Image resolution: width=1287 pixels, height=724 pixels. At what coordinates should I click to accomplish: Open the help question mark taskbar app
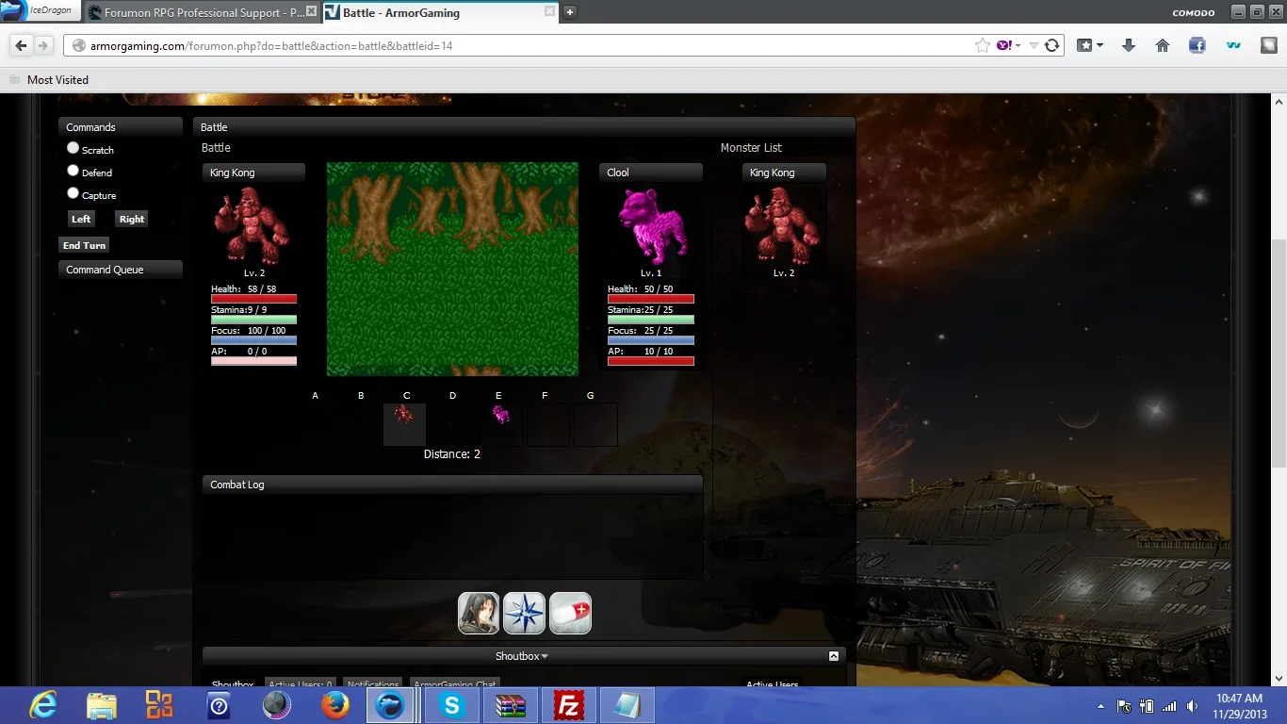click(219, 705)
